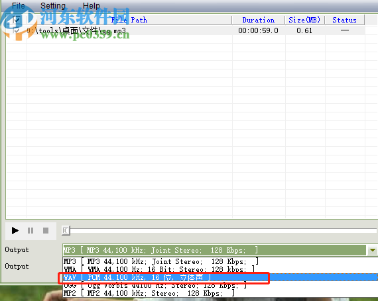The height and width of the screenshot is (301, 378).
Task: Open the File menu
Action: [19, 5]
